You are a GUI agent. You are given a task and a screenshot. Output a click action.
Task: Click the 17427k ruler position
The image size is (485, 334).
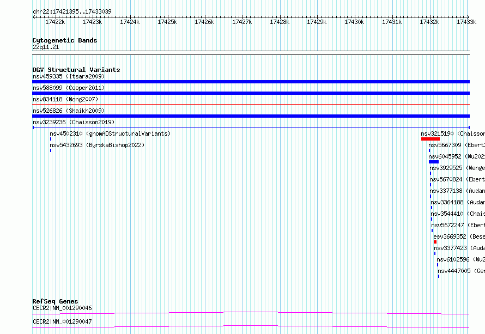tap(242, 22)
